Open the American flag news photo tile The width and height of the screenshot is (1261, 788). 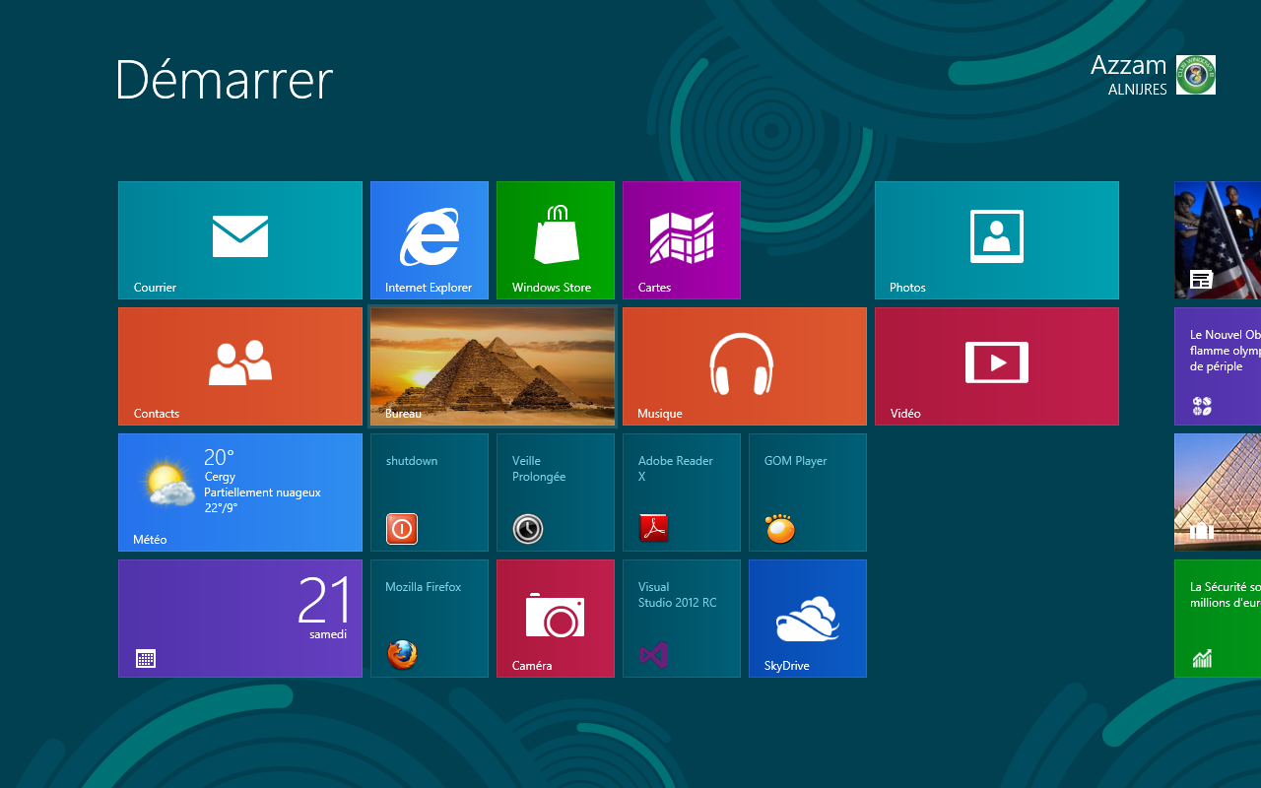click(x=1218, y=240)
